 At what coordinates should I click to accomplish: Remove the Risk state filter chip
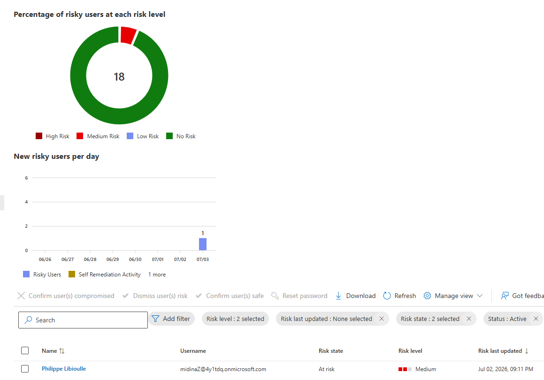pyautogui.click(x=469, y=319)
